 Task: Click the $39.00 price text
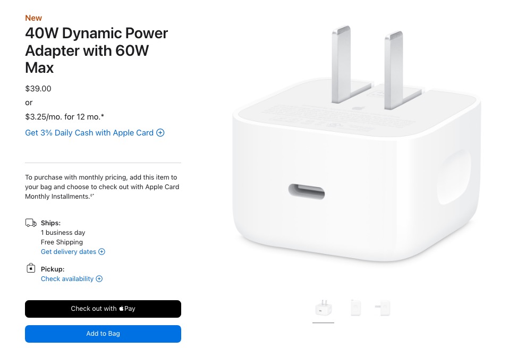point(38,89)
